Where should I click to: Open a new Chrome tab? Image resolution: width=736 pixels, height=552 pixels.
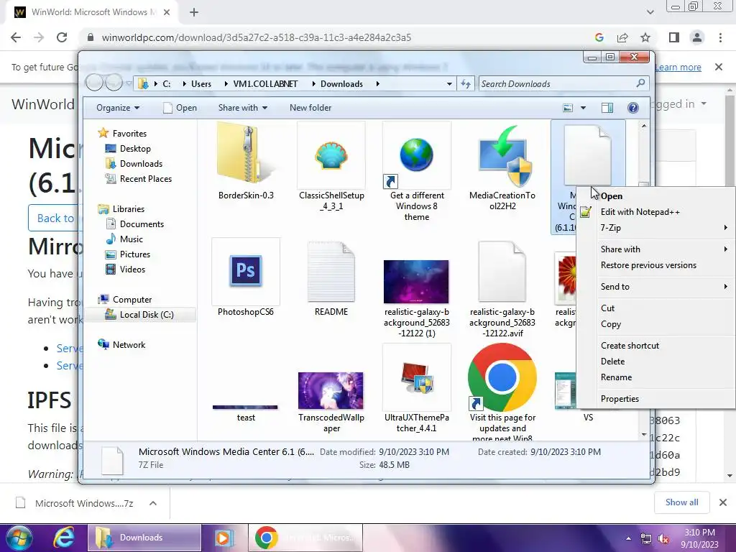click(x=194, y=12)
